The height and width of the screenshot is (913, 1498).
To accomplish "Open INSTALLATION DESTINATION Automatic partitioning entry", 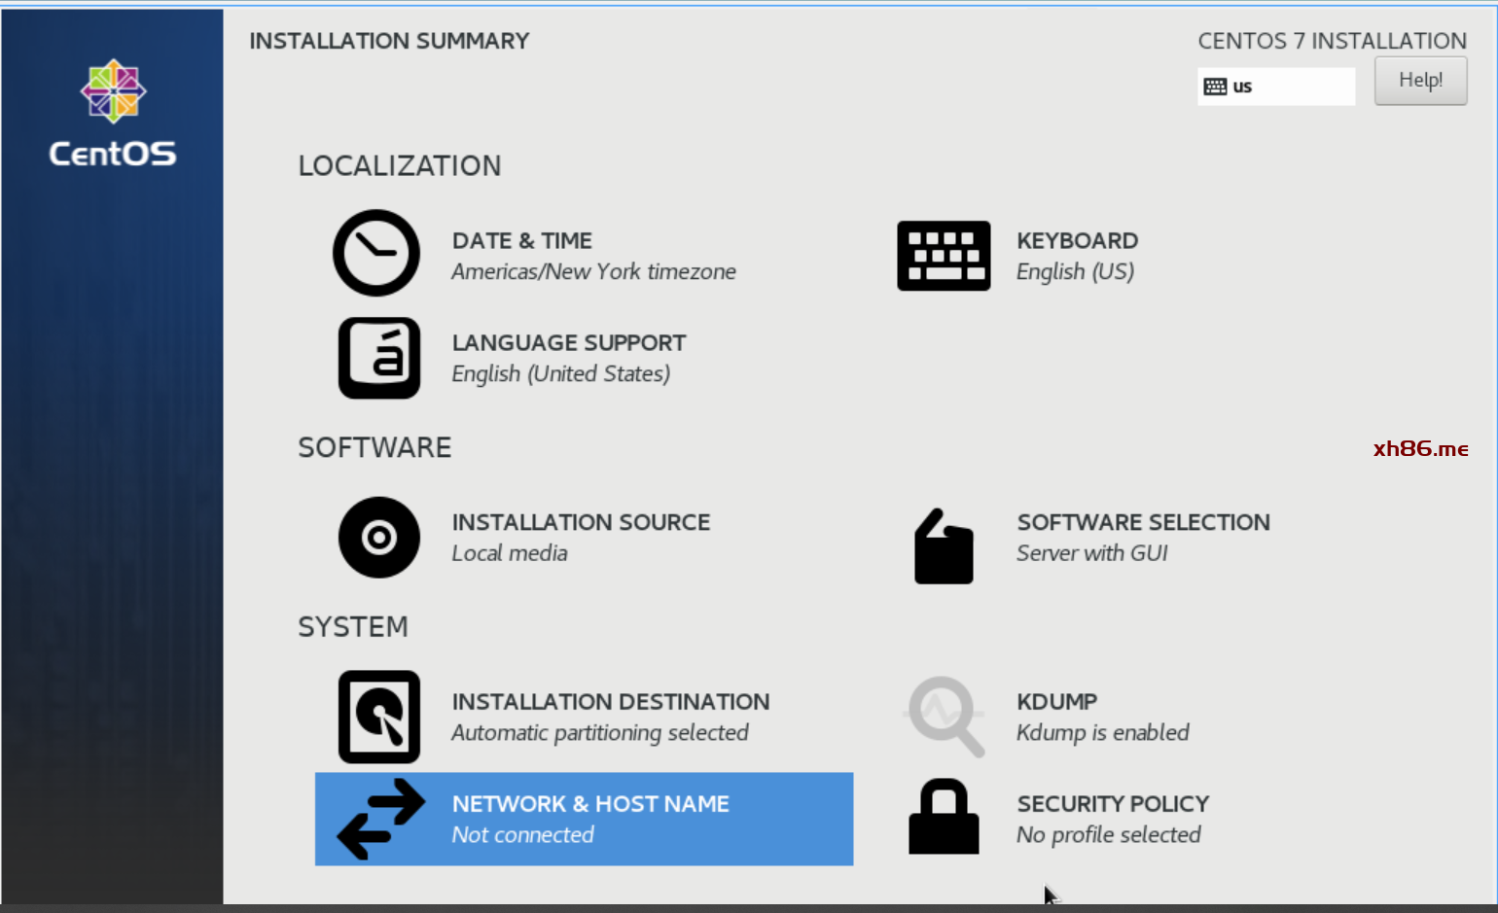I will point(610,717).
